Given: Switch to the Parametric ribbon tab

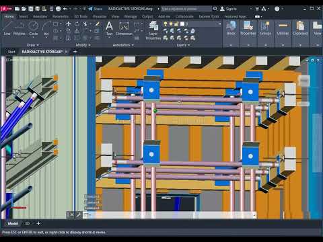Looking at the screenshot, I should point(61,17).
